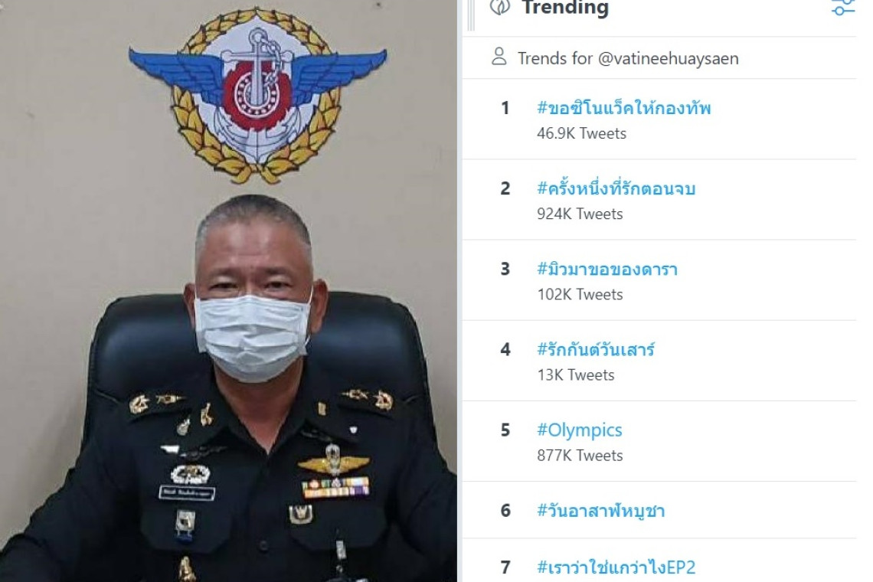
Task: Open the #เราว่าใช่แกว่าไงEP2 hashtag
Action: (x=616, y=567)
